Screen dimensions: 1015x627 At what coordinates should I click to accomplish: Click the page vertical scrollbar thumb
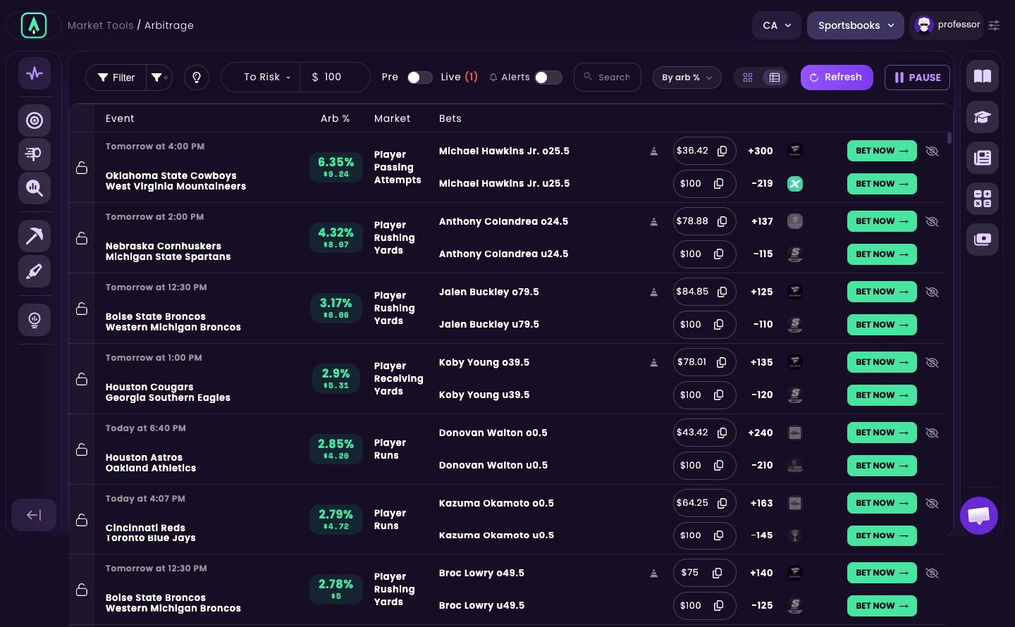[949, 138]
